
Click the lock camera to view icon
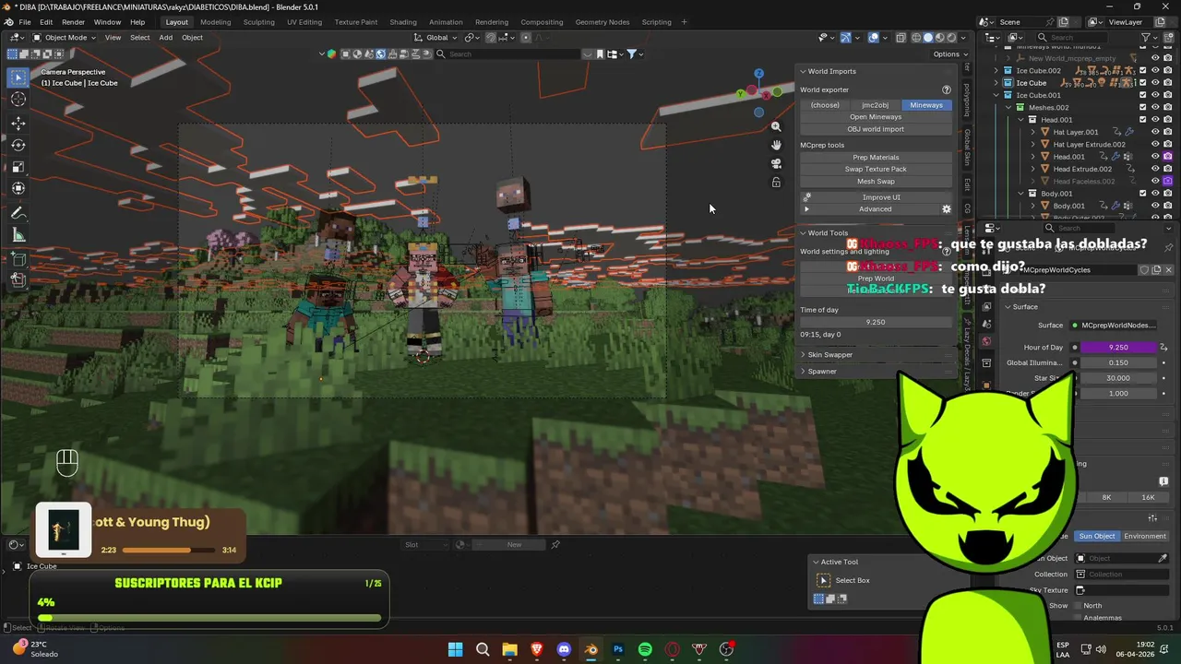(x=776, y=183)
